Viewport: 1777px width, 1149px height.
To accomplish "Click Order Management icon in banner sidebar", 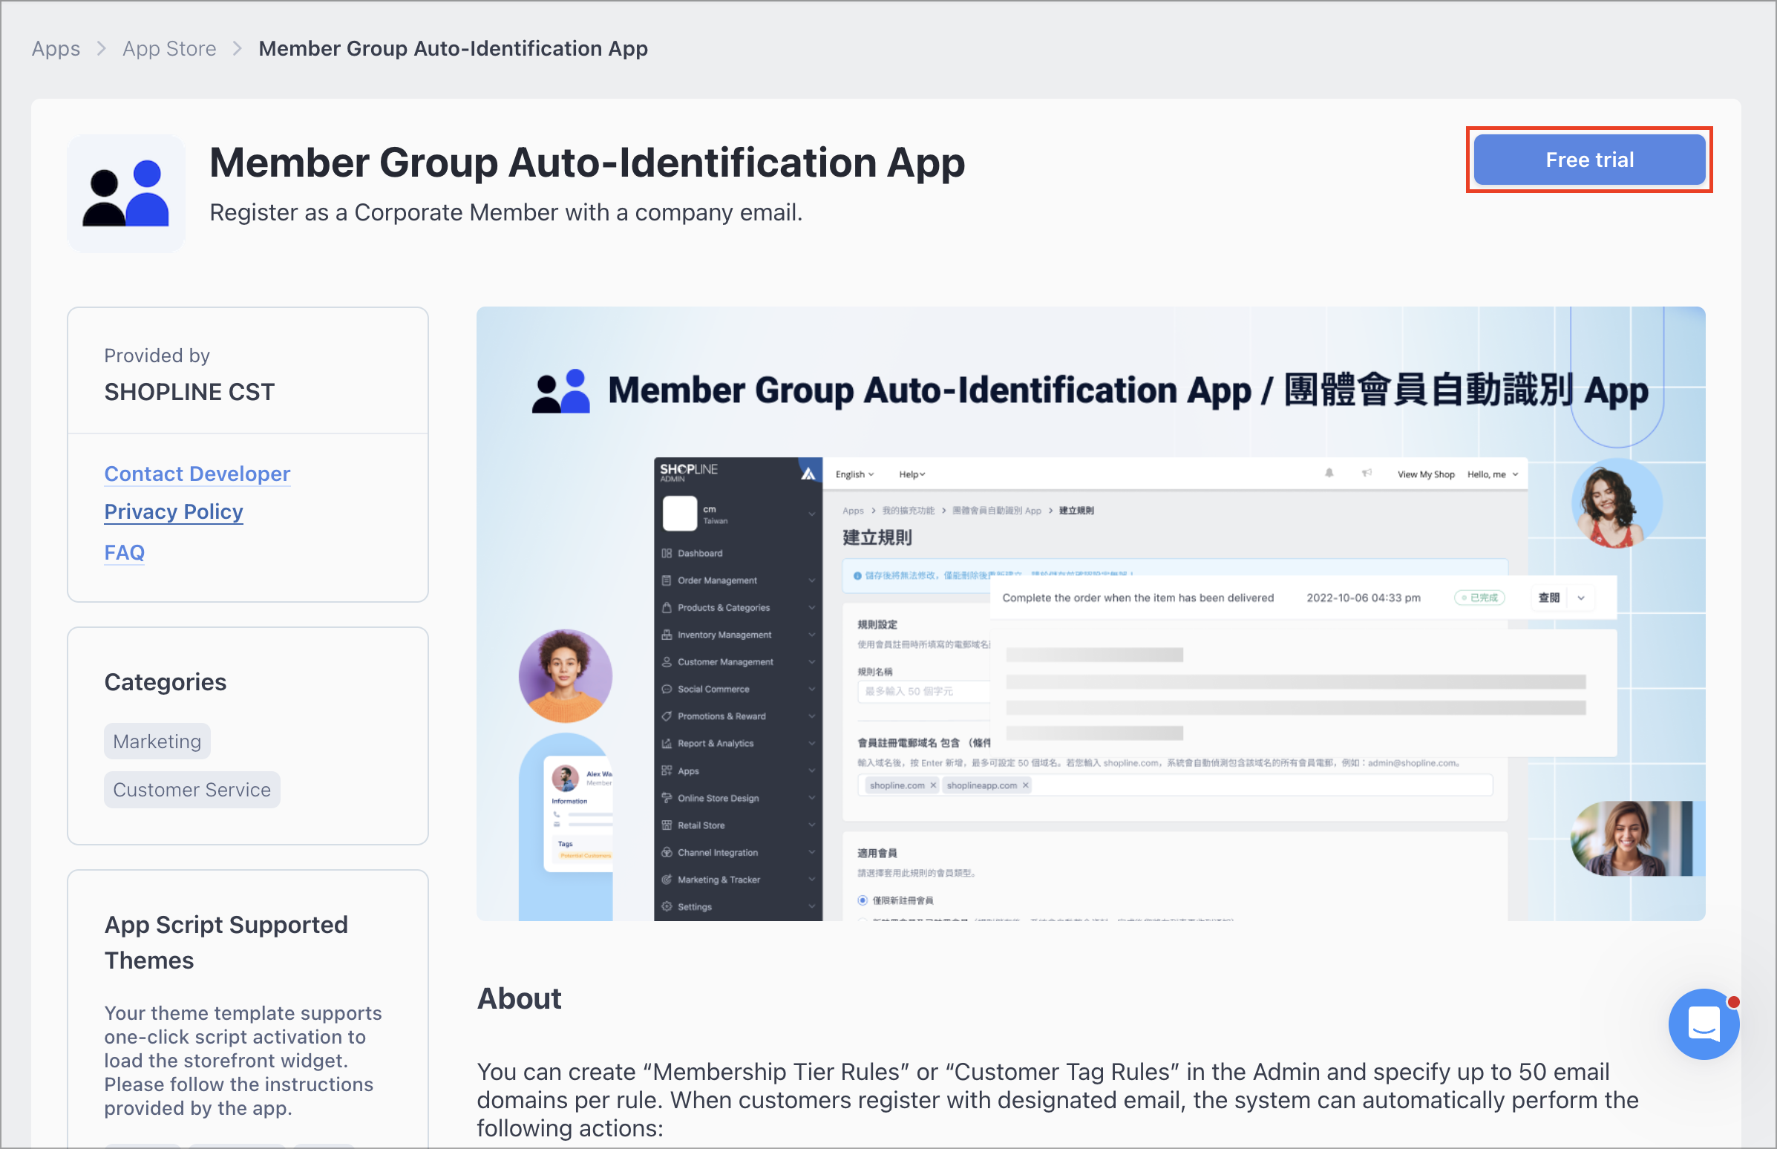I will click(x=666, y=580).
